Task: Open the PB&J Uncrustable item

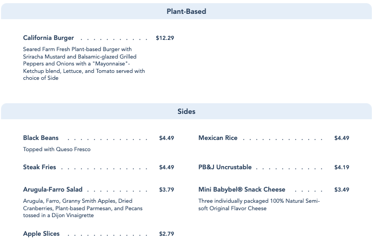Action: (225, 168)
